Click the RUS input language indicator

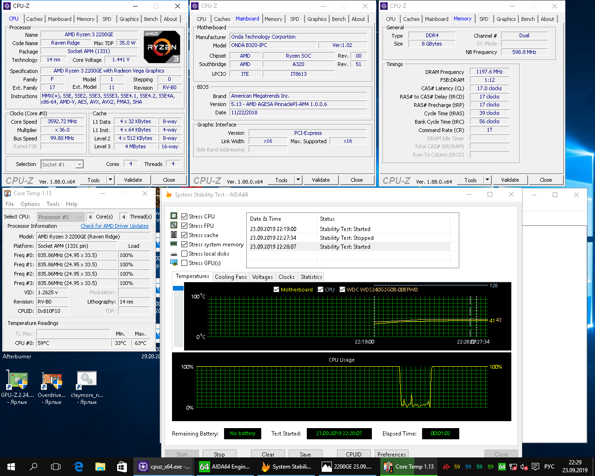(x=549, y=467)
